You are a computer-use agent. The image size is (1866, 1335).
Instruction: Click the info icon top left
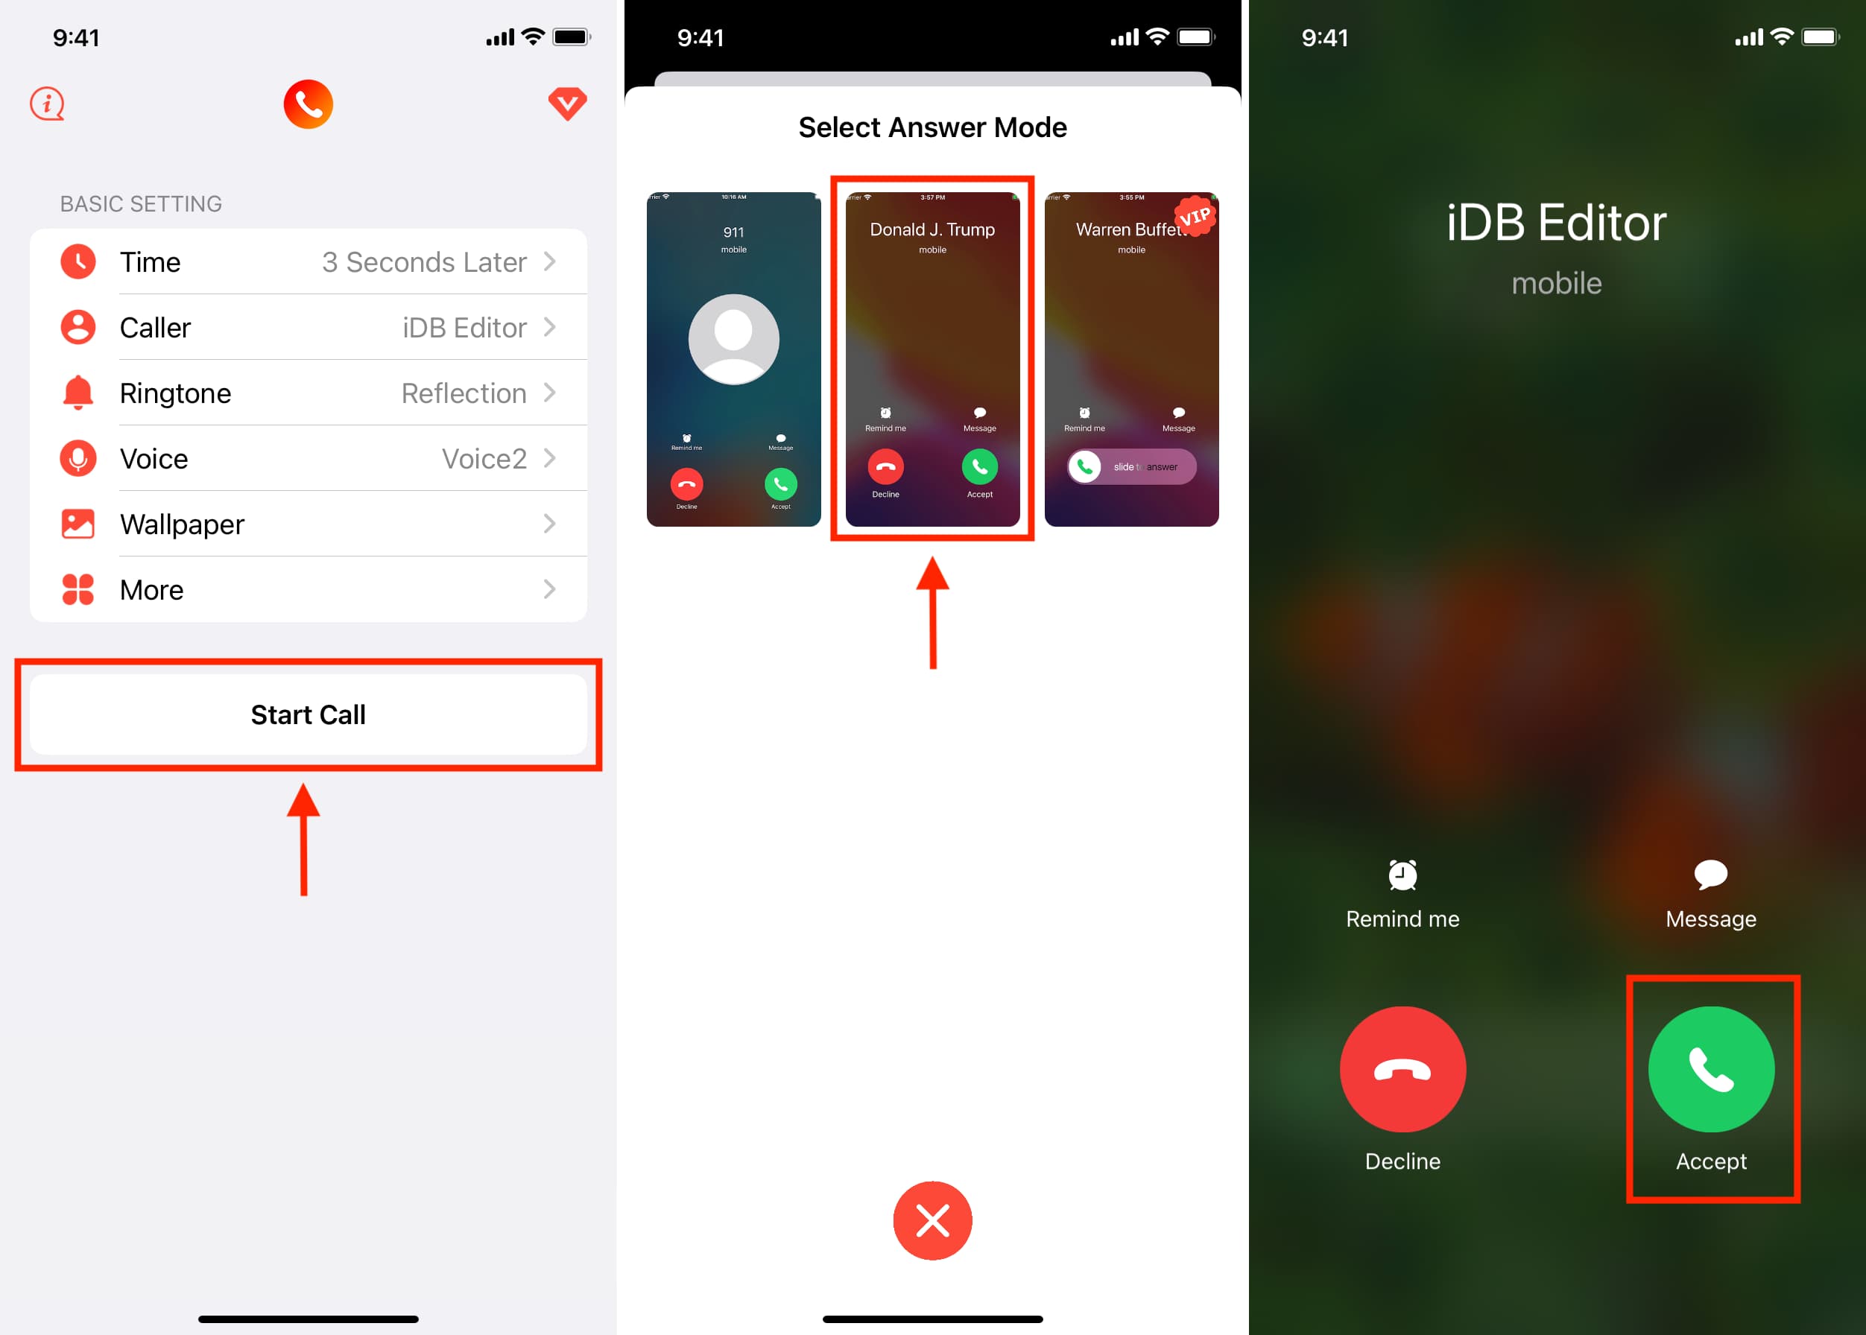(46, 101)
